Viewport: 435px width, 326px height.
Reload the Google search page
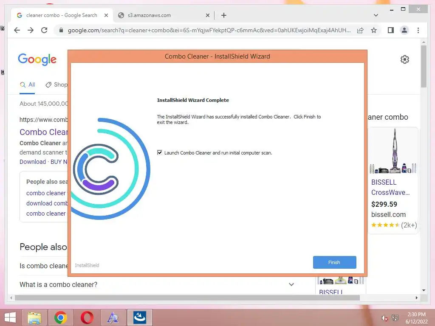point(44,30)
